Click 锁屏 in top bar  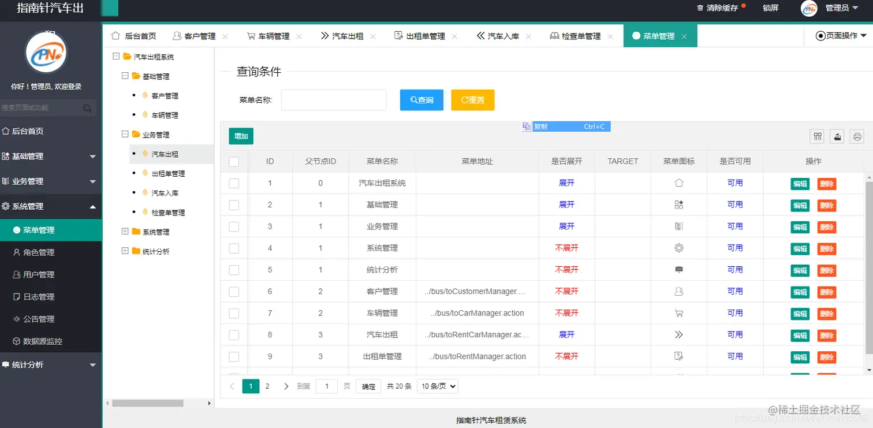pyautogui.click(x=771, y=8)
